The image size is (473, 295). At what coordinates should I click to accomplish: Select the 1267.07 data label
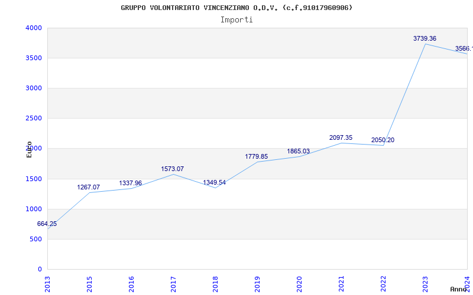[88, 187]
